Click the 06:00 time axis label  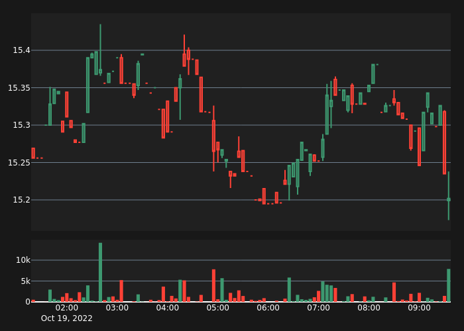(x=268, y=308)
